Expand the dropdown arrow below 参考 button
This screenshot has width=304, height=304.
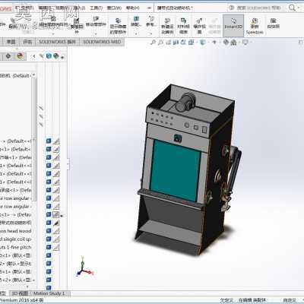coord(151,33)
